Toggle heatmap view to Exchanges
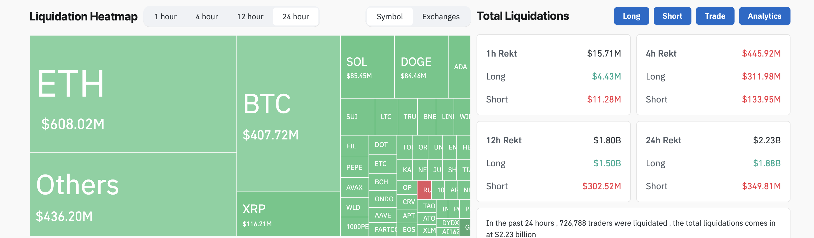The image size is (814, 238). 440,17
